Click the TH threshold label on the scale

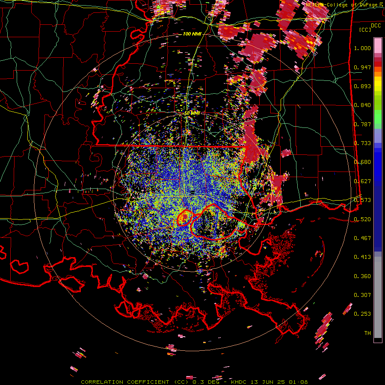pos(367,333)
